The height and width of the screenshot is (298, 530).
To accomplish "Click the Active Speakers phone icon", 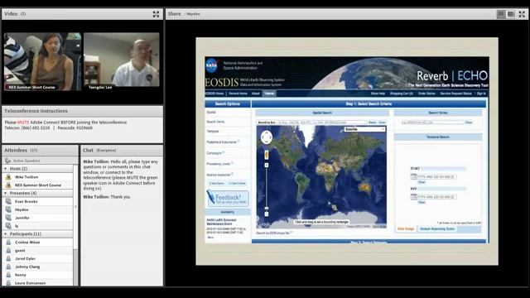I will (x=7, y=161).
